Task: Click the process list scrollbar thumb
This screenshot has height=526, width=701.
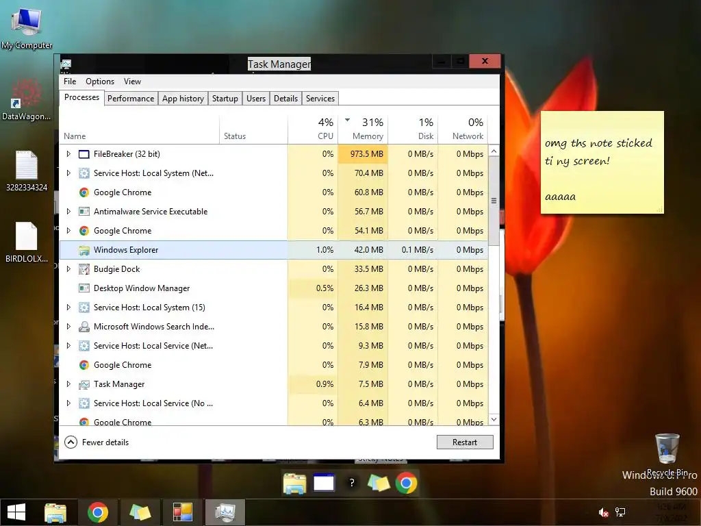Action: pos(494,201)
